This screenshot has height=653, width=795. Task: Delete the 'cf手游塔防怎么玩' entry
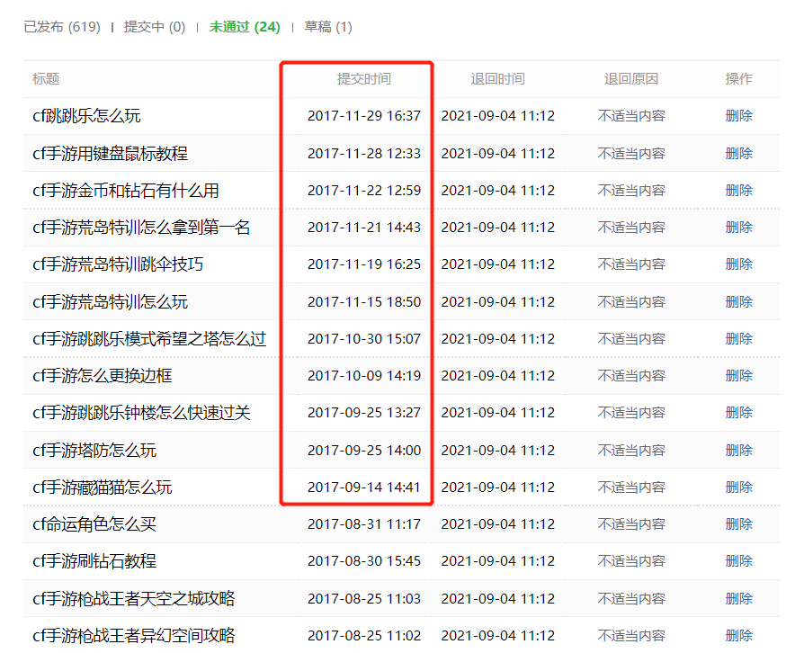[738, 451]
